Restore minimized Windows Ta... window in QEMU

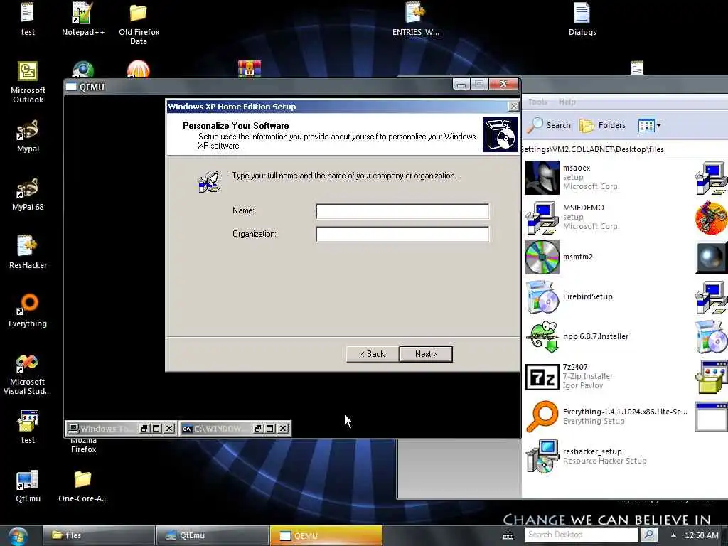tap(144, 429)
